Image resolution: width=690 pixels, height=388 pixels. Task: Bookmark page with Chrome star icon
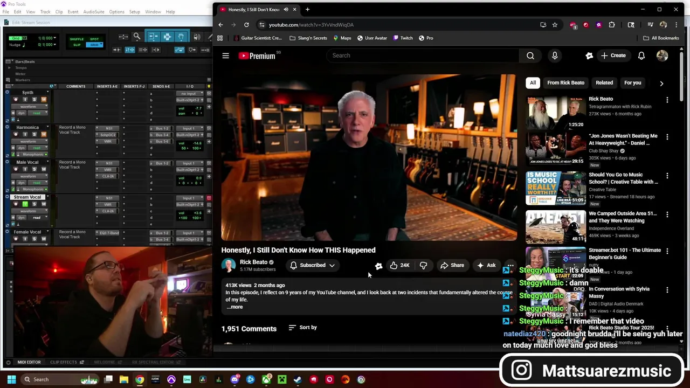coord(555,25)
